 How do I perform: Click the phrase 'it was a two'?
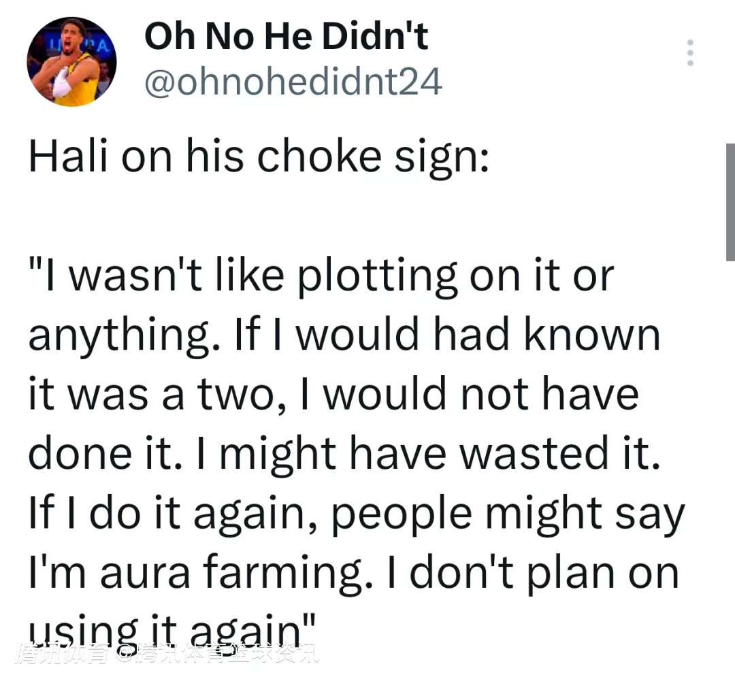(x=151, y=395)
